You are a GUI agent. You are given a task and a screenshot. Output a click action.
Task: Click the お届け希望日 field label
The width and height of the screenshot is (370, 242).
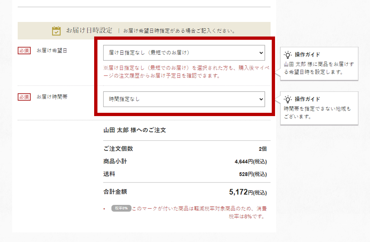pos(51,51)
